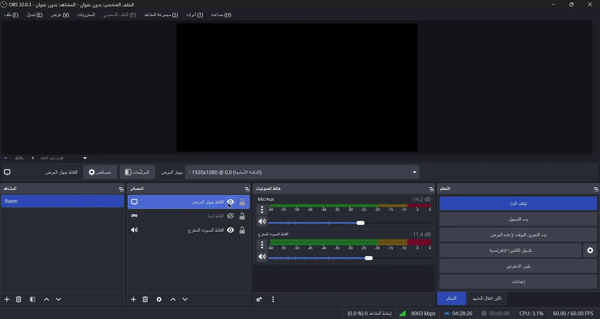Viewport: 600px width, 319px height.
Task: Click the speaker icon of the audio output capture source
Action: [135, 230]
